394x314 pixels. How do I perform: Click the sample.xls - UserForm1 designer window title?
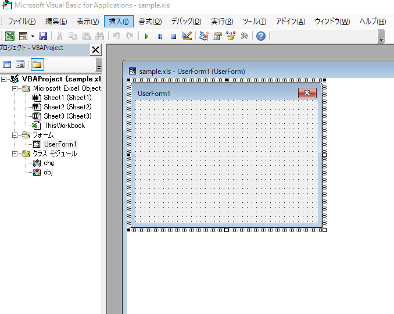pos(192,72)
